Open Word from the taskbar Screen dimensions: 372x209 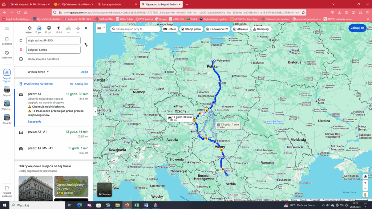point(146,205)
